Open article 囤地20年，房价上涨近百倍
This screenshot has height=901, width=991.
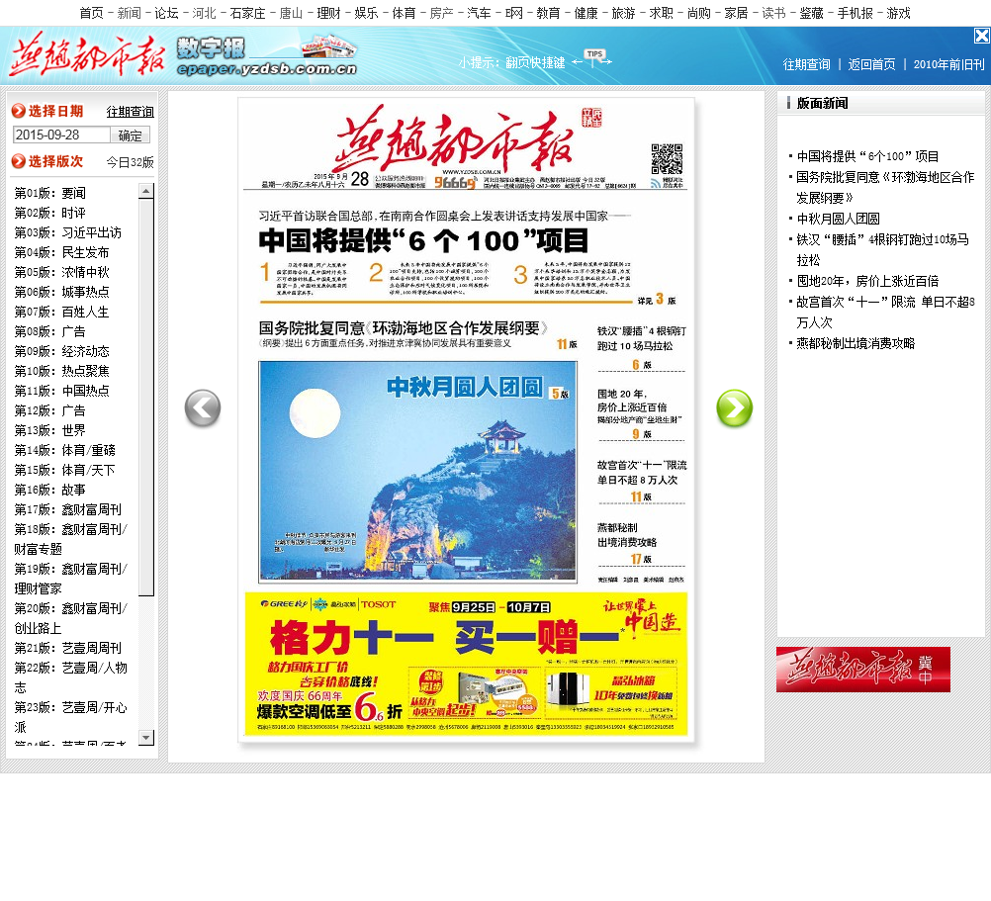pyautogui.click(x=867, y=281)
